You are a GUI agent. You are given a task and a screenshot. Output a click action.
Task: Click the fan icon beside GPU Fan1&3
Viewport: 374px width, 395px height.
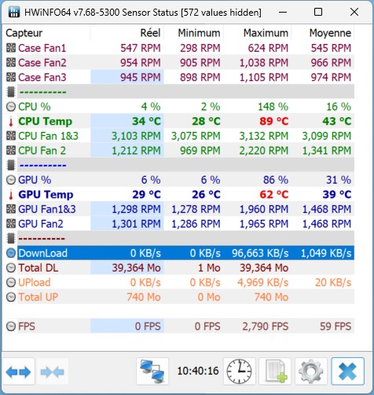pos(11,209)
